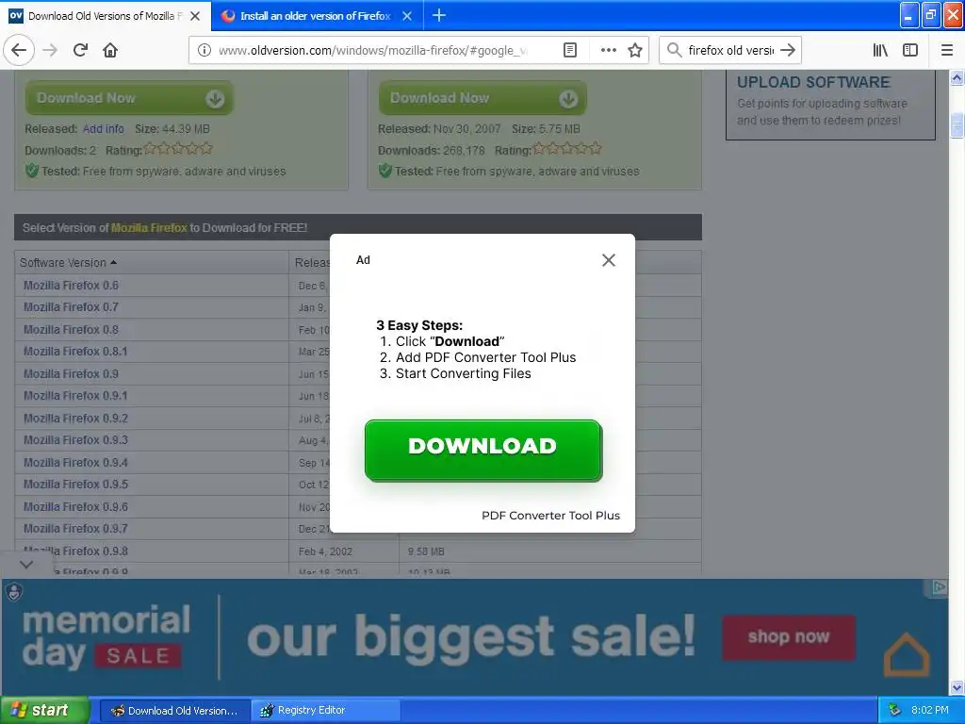Open Mozilla Firefox 0.9.7 version link
The image size is (965, 724).
coord(75,528)
